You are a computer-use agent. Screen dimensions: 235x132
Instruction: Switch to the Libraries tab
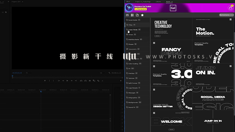pos(158,2)
